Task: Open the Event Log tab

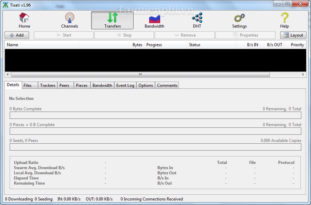Action: (125, 85)
